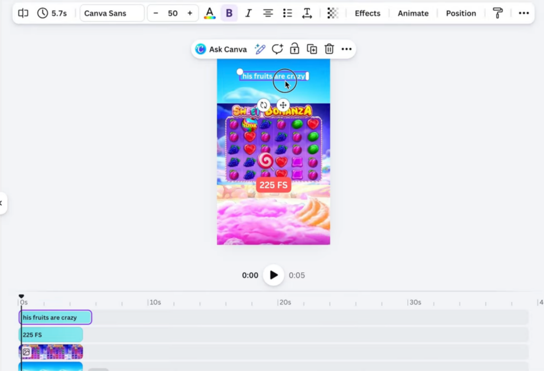Click the text box left resize handle

point(240,72)
